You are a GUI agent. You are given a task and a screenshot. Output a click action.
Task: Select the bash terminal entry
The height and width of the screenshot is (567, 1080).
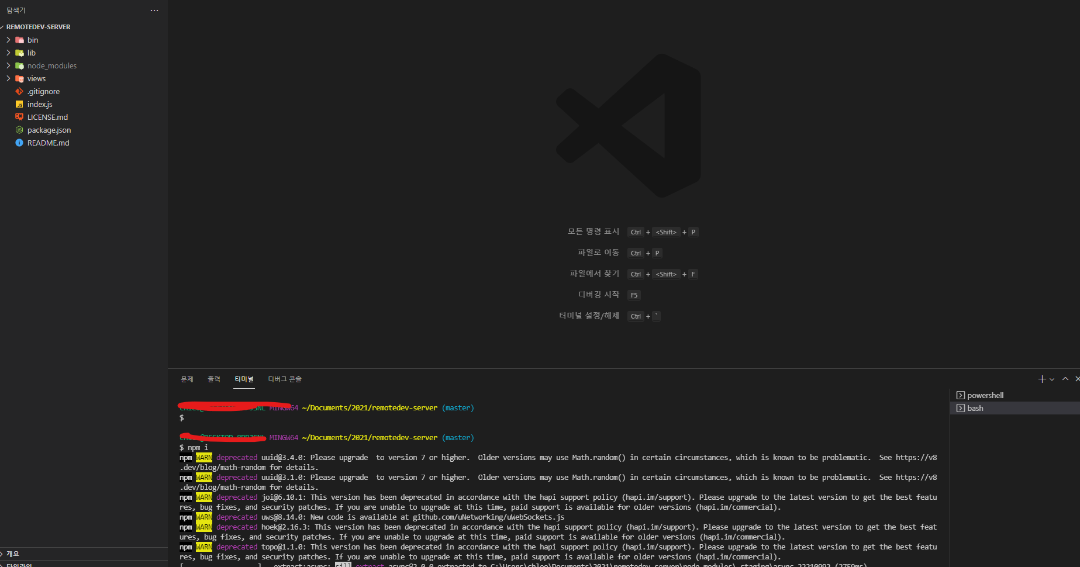coord(1015,408)
